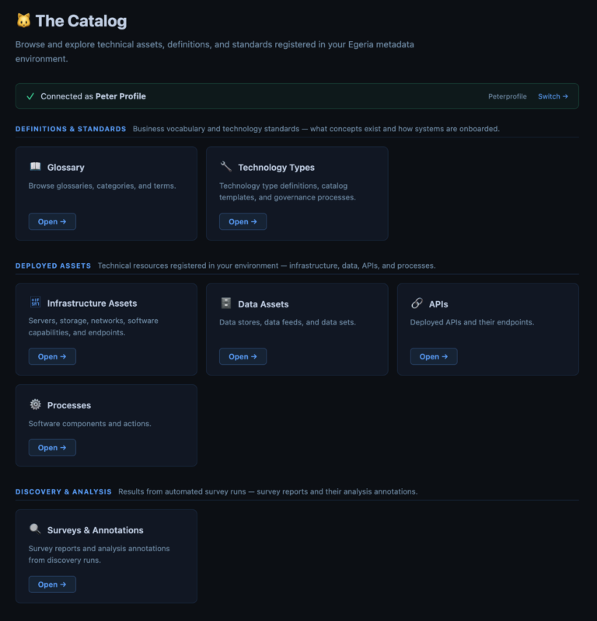Open the APIs card
Viewport: 597px width, 621px height.
pyautogui.click(x=434, y=356)
